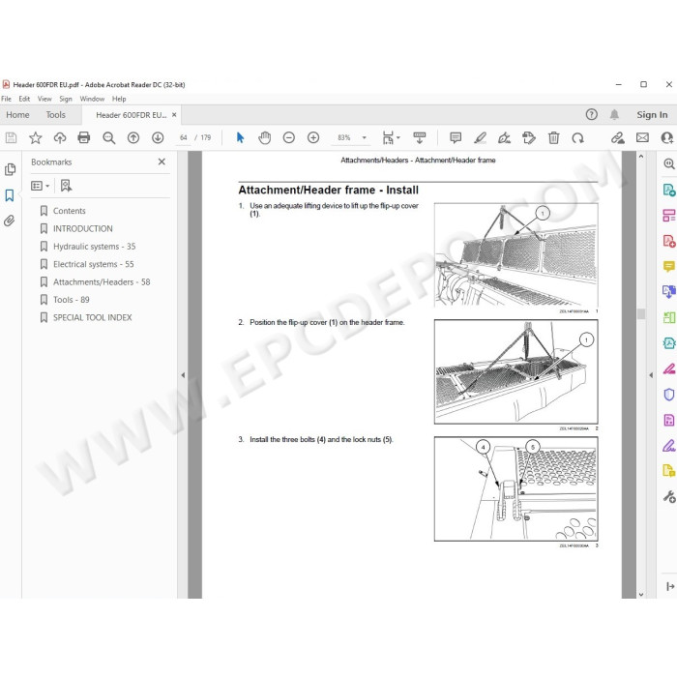
Task: Click figure 3 bolts illustration
Action: pos(515,488)
